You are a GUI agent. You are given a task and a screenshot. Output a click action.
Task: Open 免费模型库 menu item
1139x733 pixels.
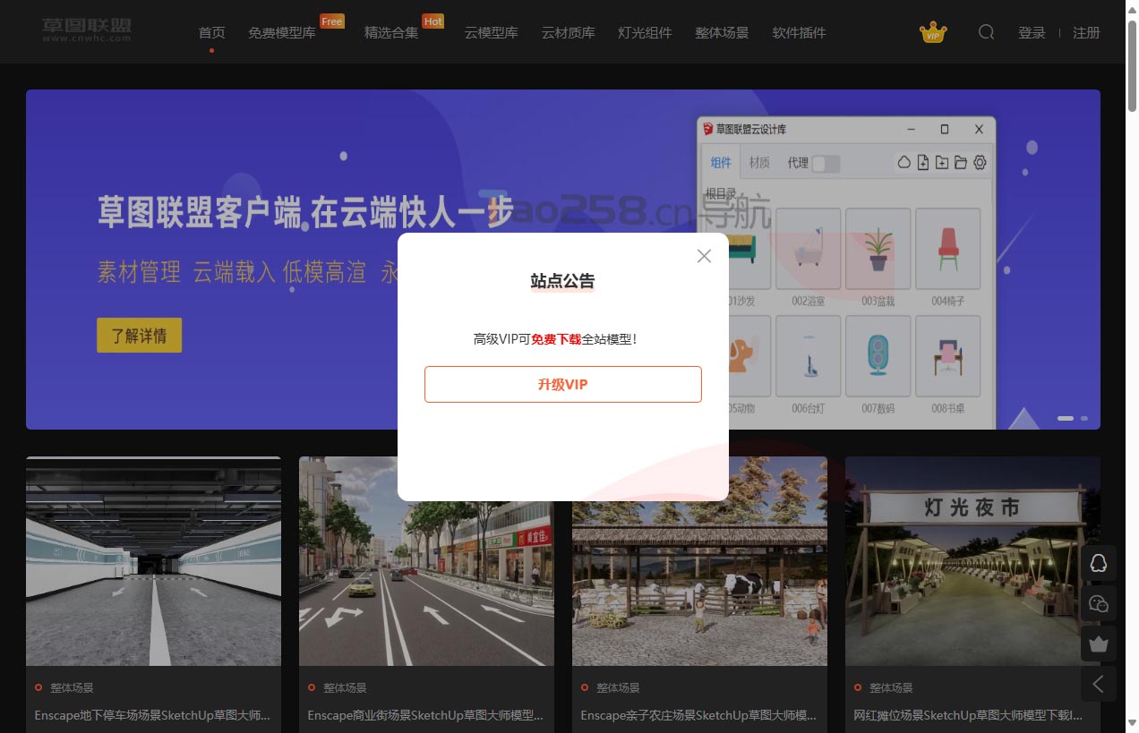(281, 33)
